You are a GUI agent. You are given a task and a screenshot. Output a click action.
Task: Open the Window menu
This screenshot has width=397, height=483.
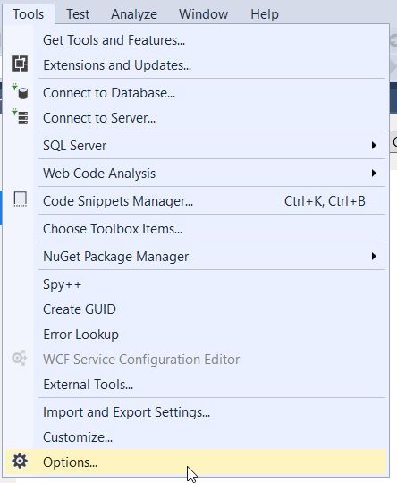(x=203, y=14)
